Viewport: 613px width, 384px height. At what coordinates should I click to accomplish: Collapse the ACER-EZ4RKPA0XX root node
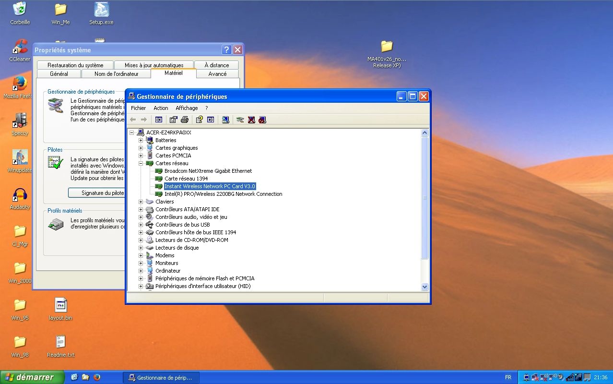click(x=132, y=132)
